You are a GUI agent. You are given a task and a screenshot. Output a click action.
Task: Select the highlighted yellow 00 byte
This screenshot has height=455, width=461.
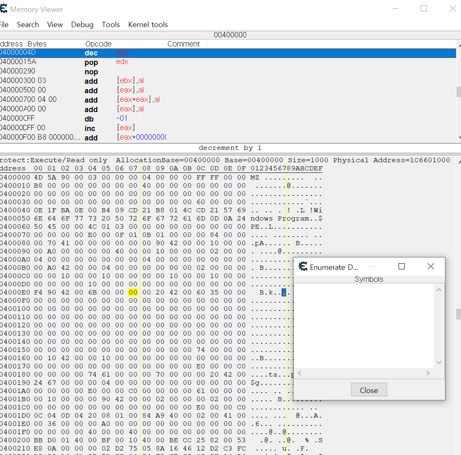pos(133,292)
